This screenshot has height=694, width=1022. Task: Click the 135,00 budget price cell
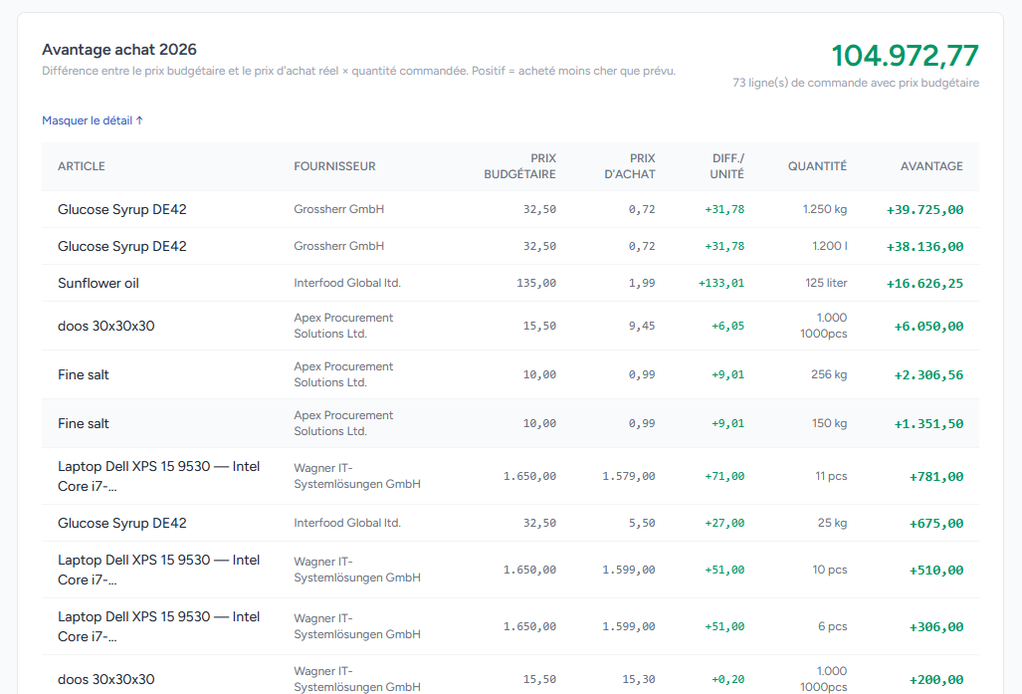pyautogui.click(x=536, y=283)
